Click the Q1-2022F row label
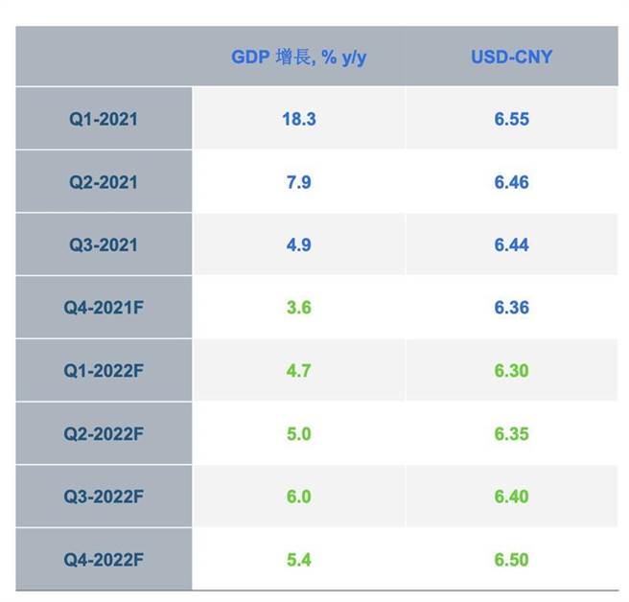The width and height of the screenshot is (629, 602). [103, 371]
